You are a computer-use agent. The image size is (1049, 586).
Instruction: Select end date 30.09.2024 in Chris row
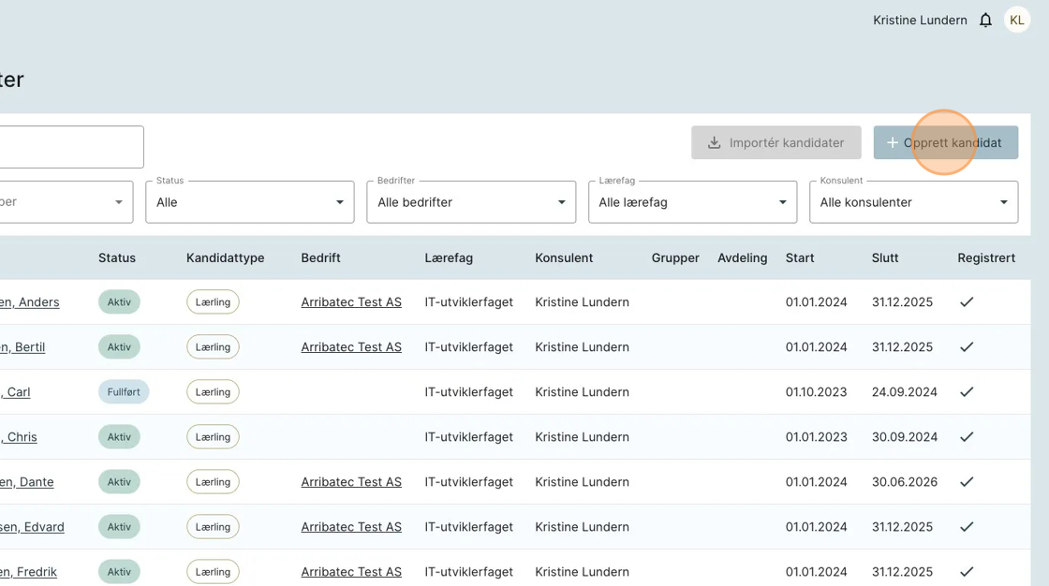click(x=905, y=437)
